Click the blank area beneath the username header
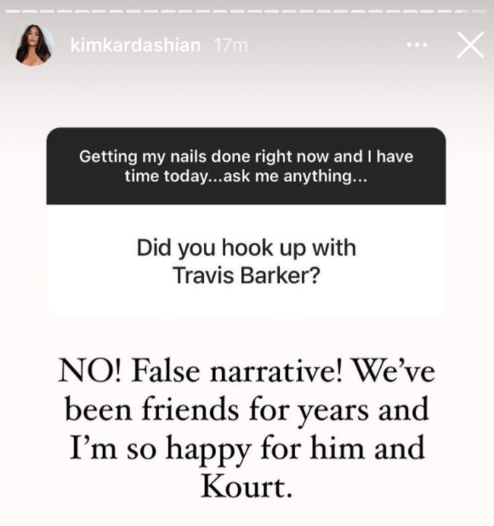The width and height of the screenshot is (494, 526). click(x=246, y=98)
